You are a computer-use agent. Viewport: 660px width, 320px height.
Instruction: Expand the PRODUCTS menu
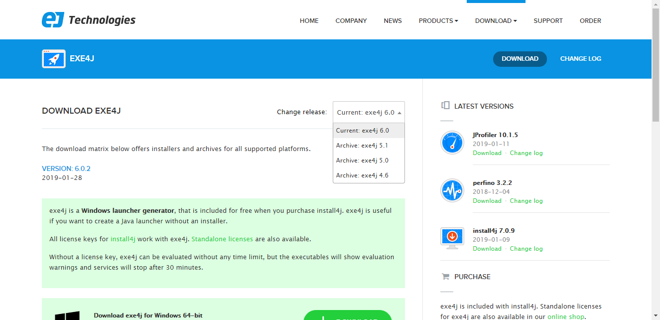[438, 20]
